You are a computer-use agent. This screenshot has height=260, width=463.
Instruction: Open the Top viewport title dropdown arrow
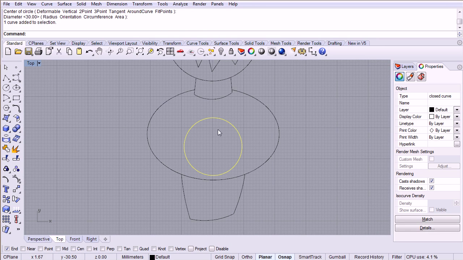(39, 63)
